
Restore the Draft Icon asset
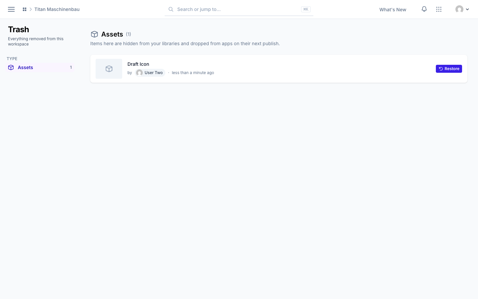click(x=449, y=69)
